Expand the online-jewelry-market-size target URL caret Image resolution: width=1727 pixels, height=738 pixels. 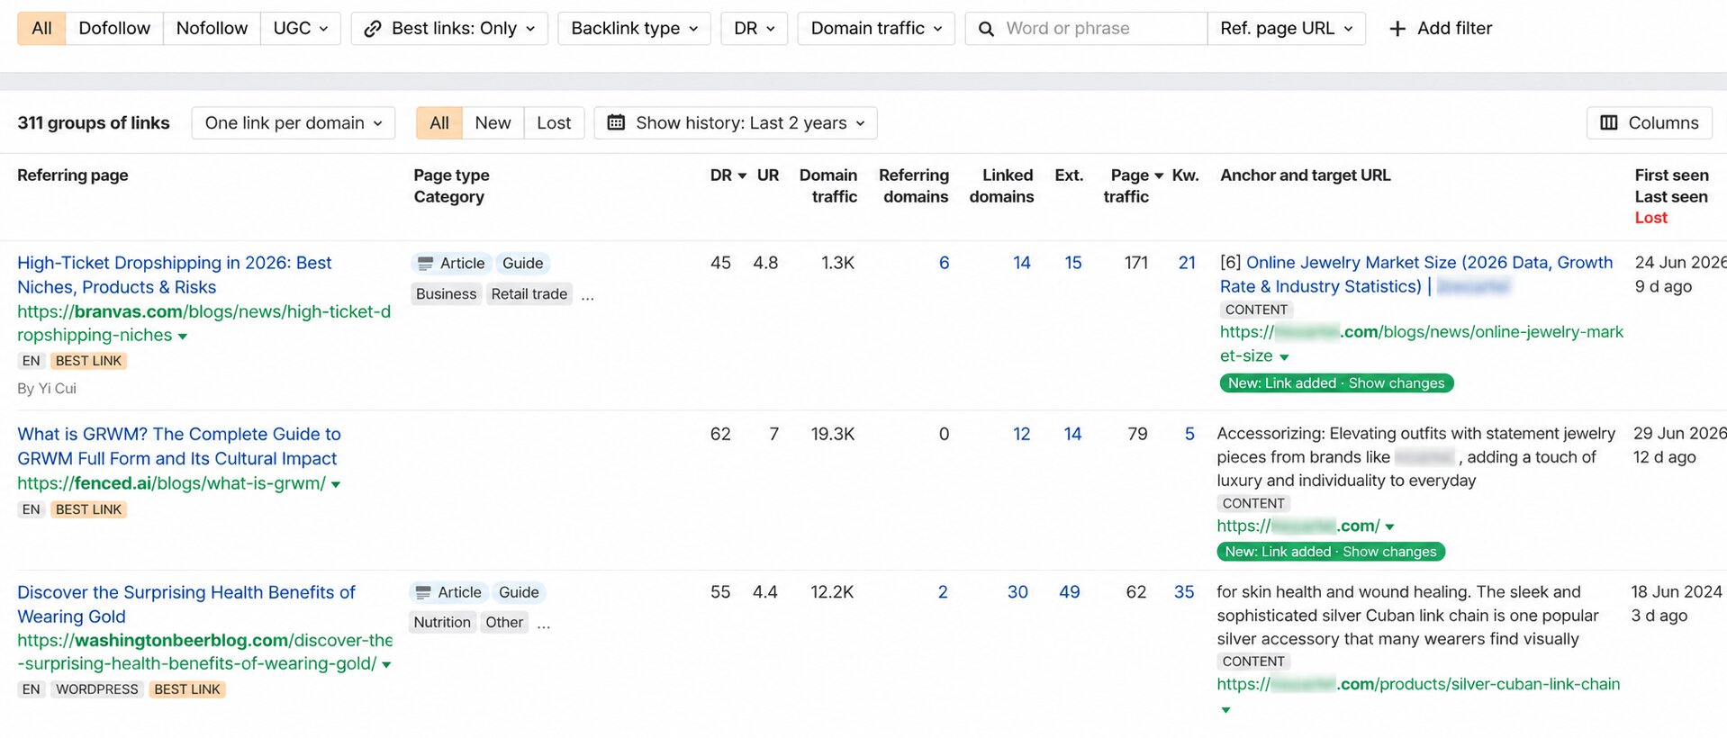click(1284, 357)
